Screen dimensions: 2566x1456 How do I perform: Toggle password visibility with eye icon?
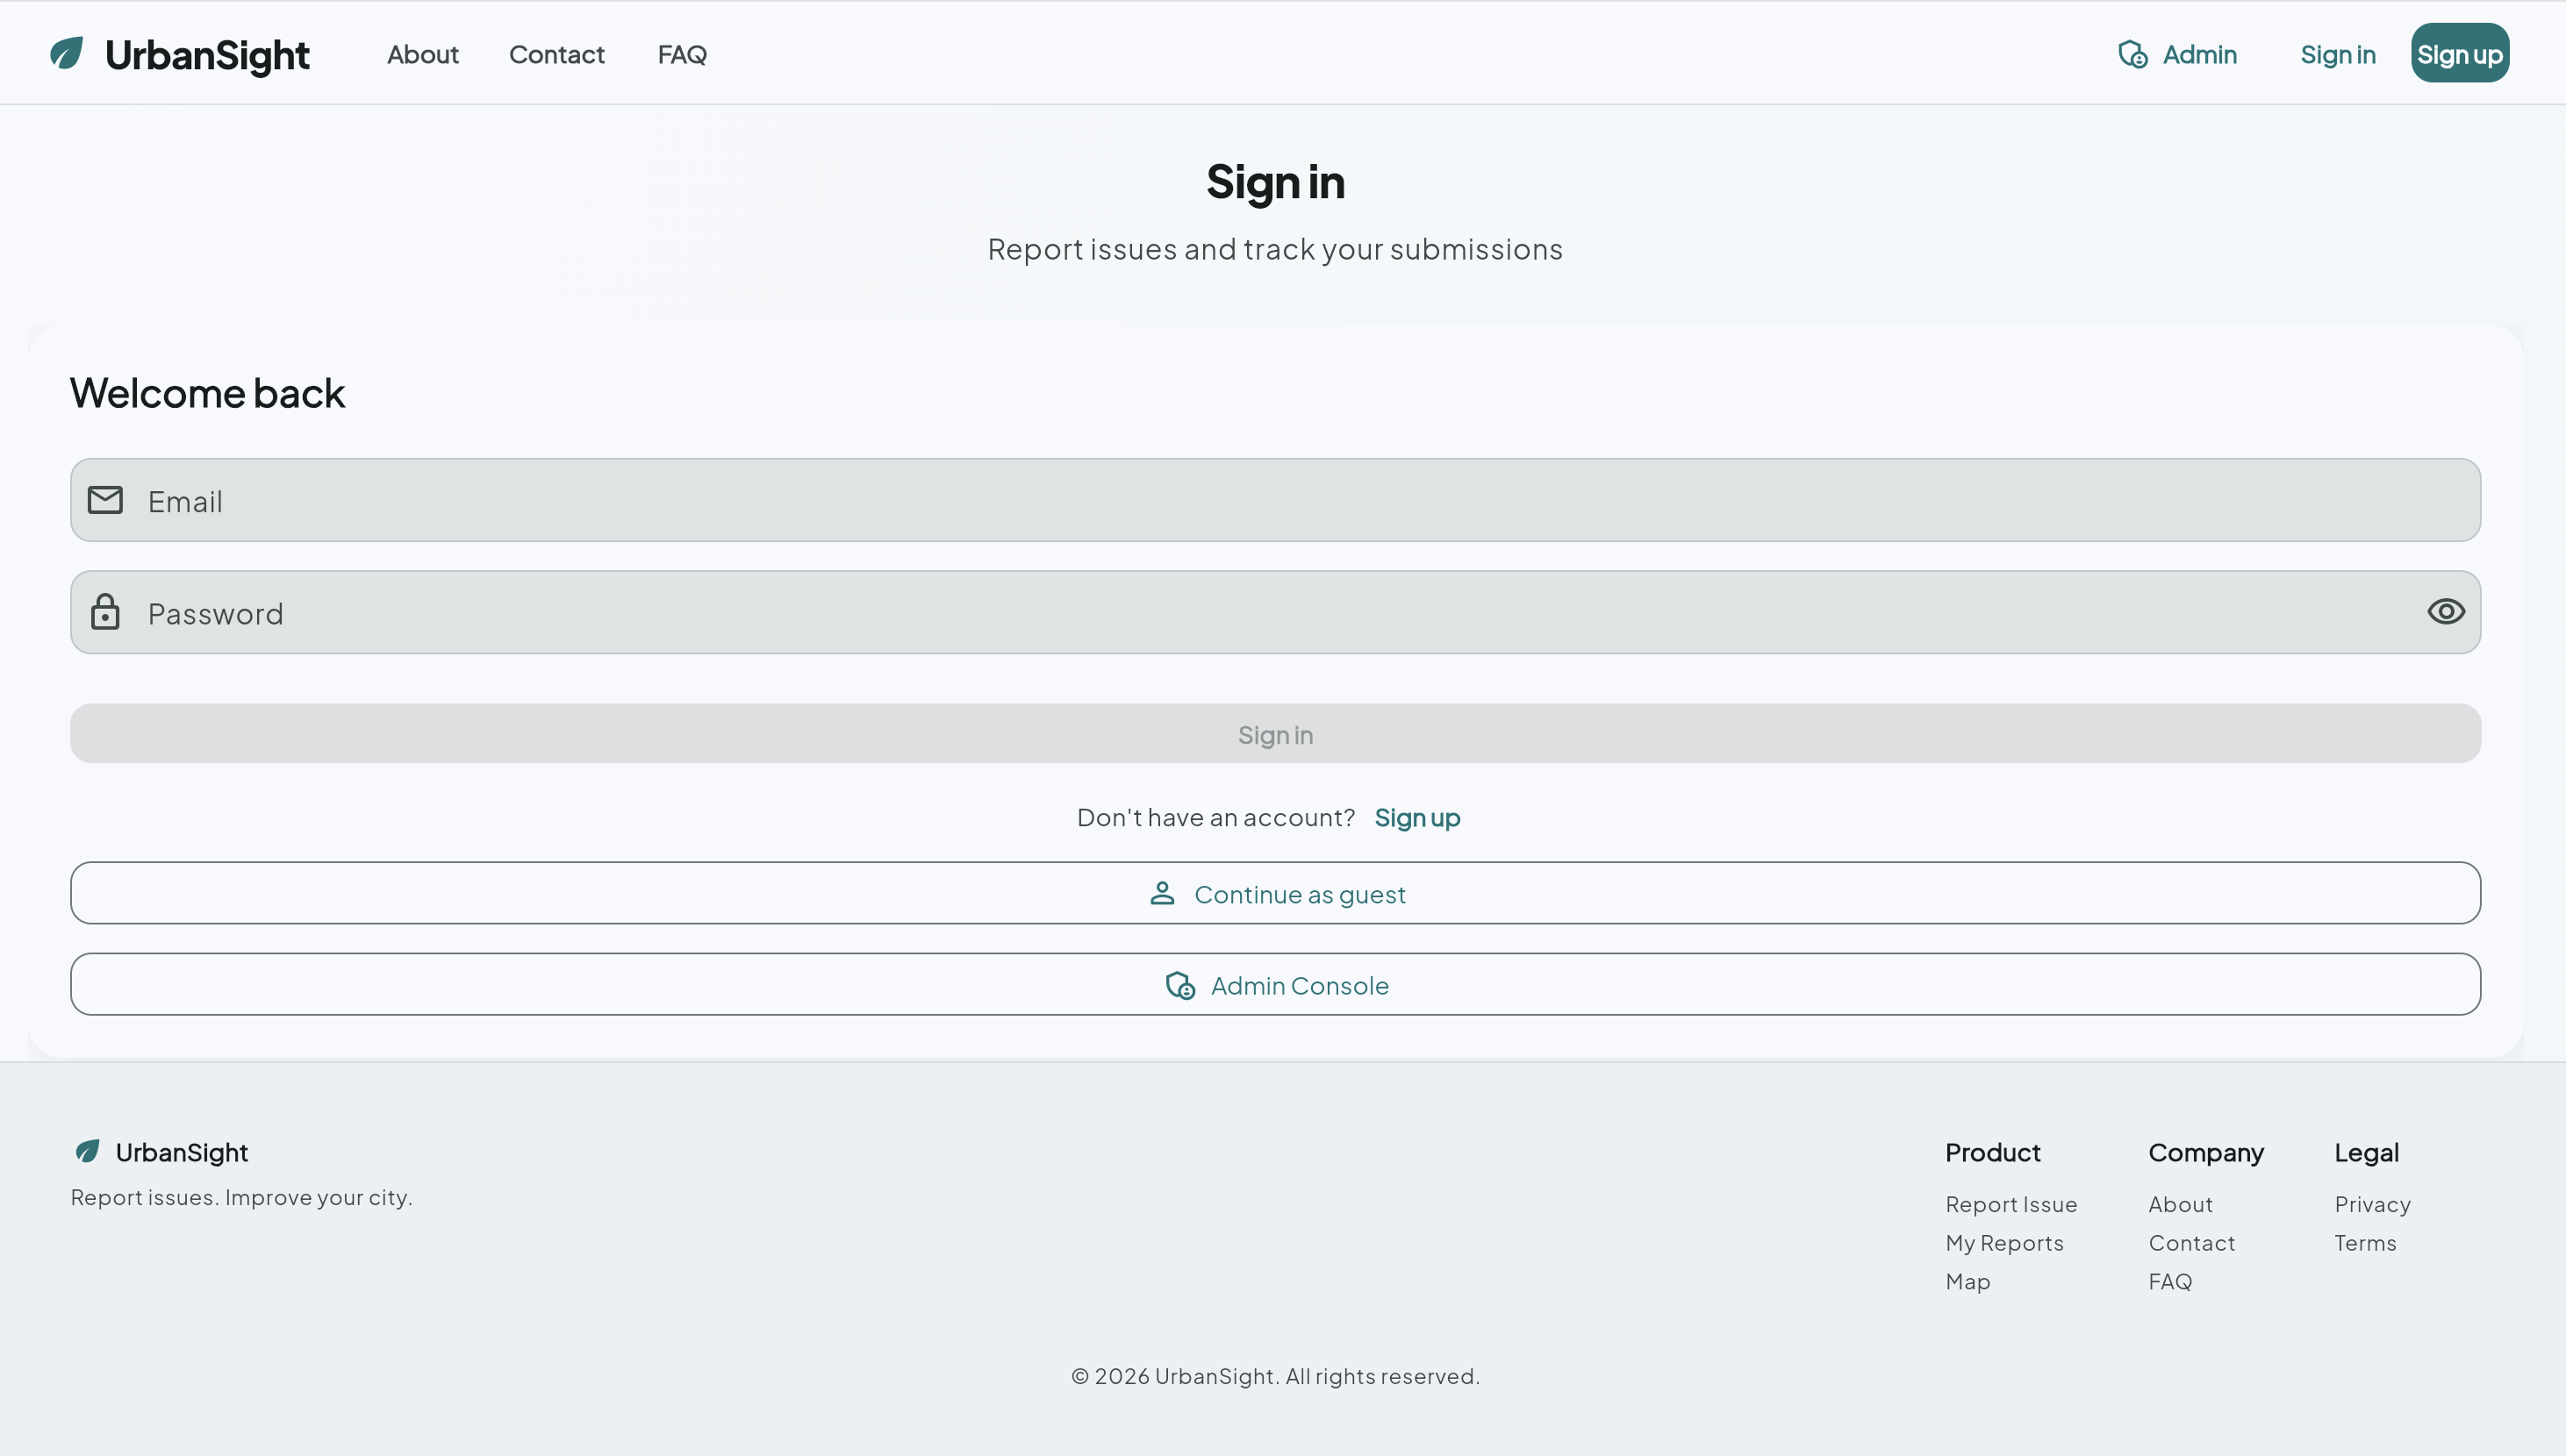coord(2445,612)
